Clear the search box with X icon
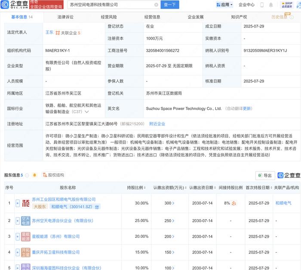 (156, 5)
